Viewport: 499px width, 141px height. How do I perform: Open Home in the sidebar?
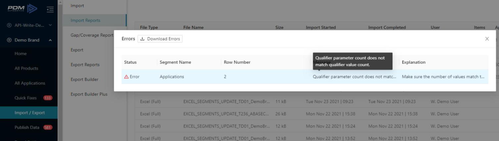pos(21,54)
